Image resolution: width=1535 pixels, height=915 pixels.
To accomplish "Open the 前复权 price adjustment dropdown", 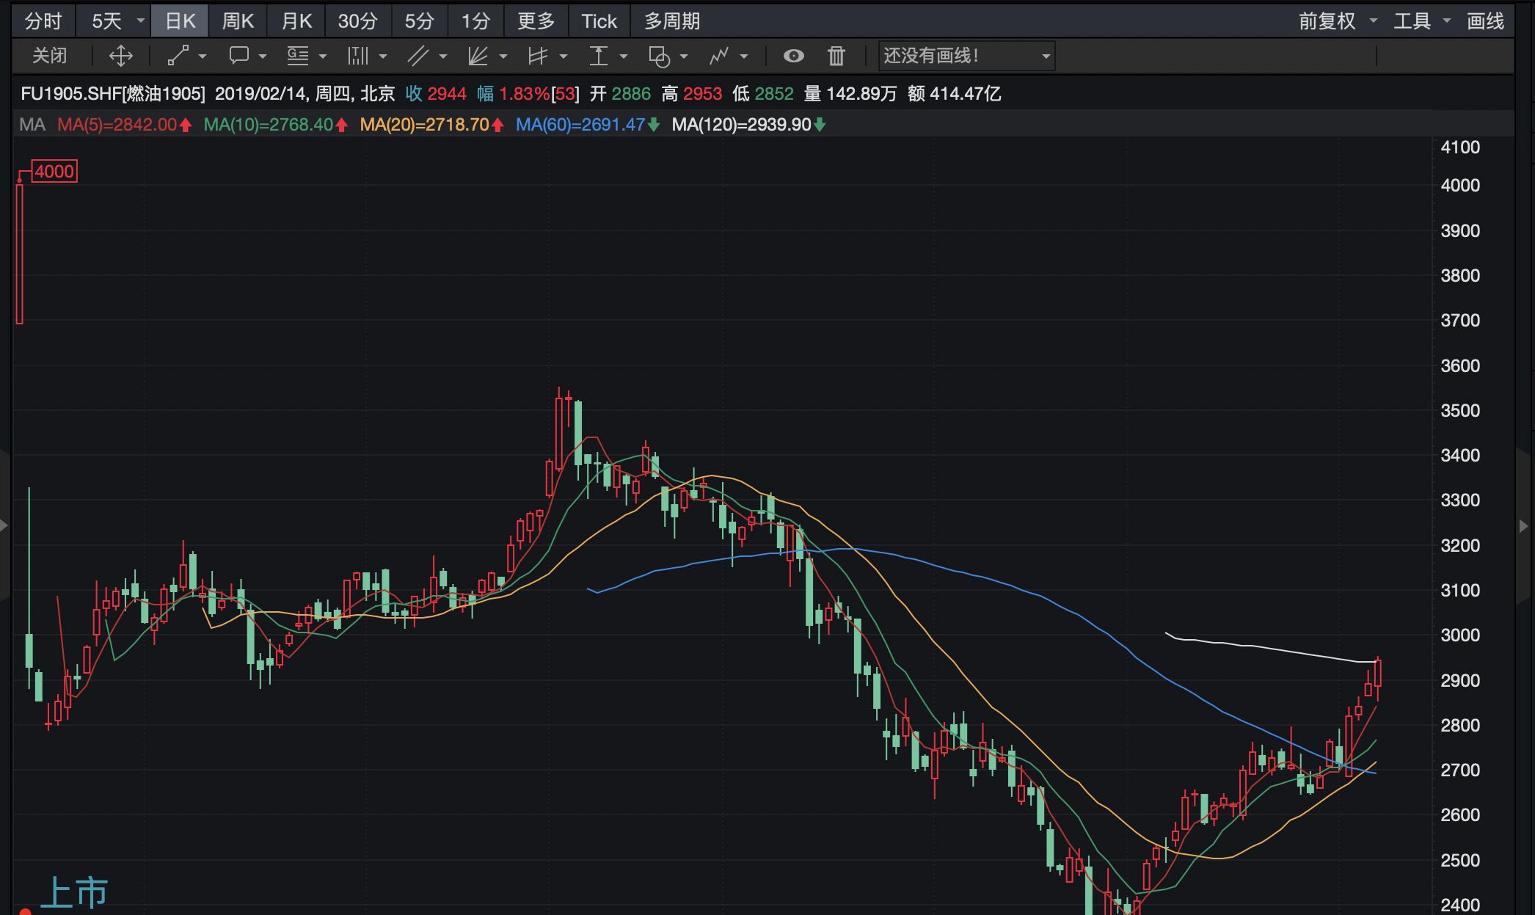I will (1338, 21).
